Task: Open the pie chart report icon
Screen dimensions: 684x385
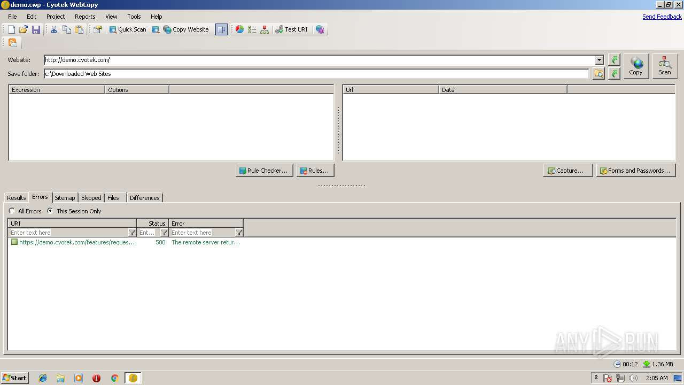Action: click(x=239, y=29)
